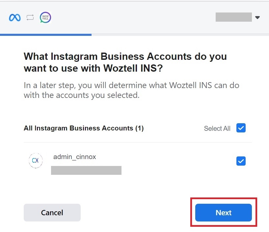Click the Instagram Business Accounts question heading

click(x=125, y=56)
